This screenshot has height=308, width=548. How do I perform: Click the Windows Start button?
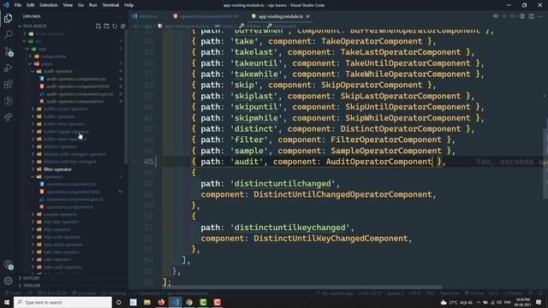click(x=7, y=302)
